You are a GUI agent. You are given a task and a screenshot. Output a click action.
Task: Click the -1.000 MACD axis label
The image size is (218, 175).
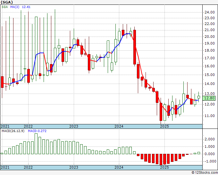click(209, 161)
